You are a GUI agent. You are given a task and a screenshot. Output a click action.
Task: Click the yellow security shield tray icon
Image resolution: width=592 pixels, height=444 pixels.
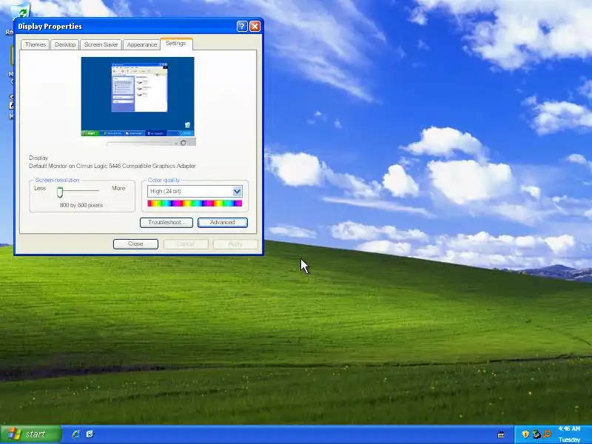pyautogui.click(x=525, y=434)
